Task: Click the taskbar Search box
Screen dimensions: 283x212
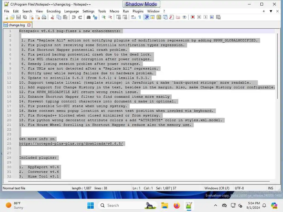Action: 127,205
